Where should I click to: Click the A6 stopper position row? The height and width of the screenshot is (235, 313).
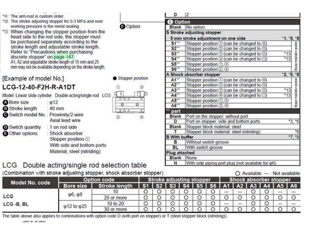[x=228, y=106]
